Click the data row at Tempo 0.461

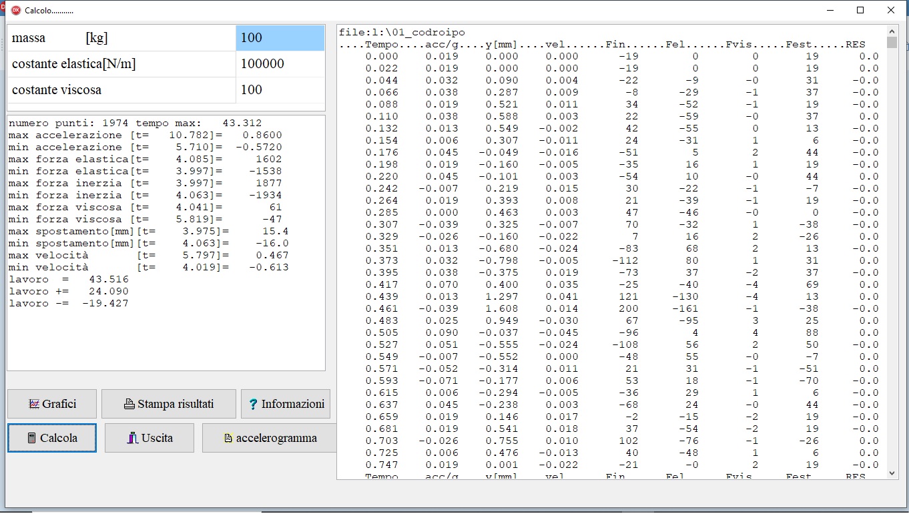622,309
